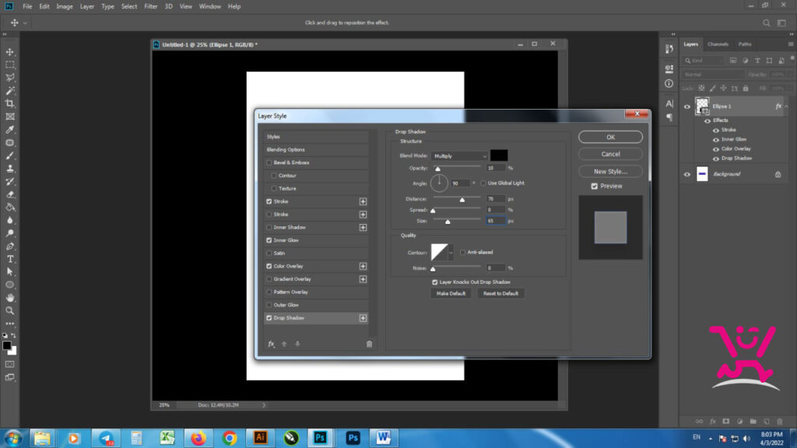
Task: Hide the Ellipse 1 layer
Action: pyautogui.click(x=687, y=107)
